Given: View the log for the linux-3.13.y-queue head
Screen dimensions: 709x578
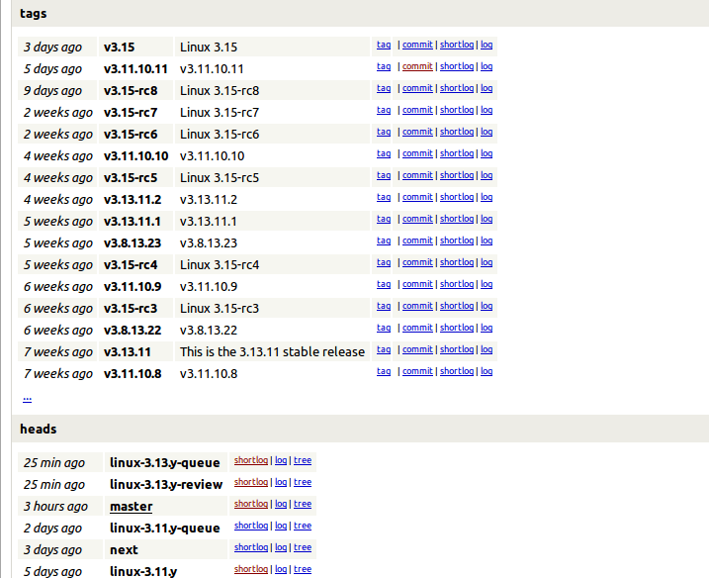Looking at the screenshot, I should pyautogui.click(x=281, y=460).
